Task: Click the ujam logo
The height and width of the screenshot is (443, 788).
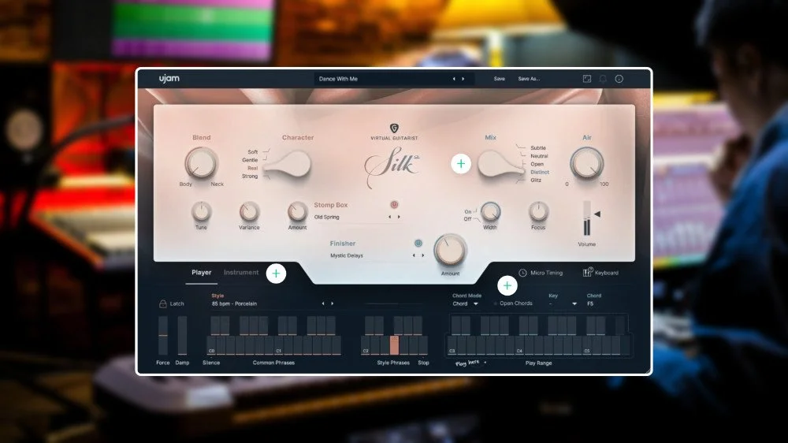Action: 169,79
